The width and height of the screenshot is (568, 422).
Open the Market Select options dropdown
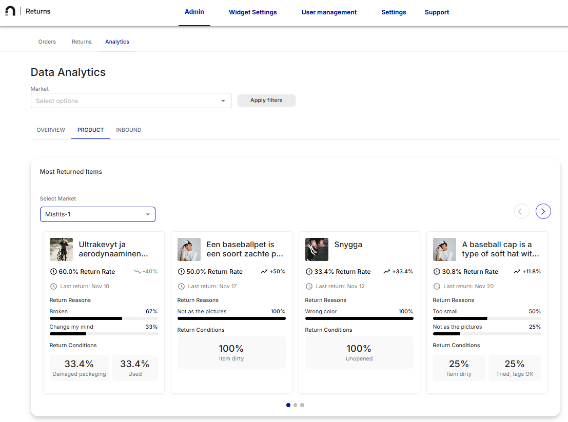[131, 101]
